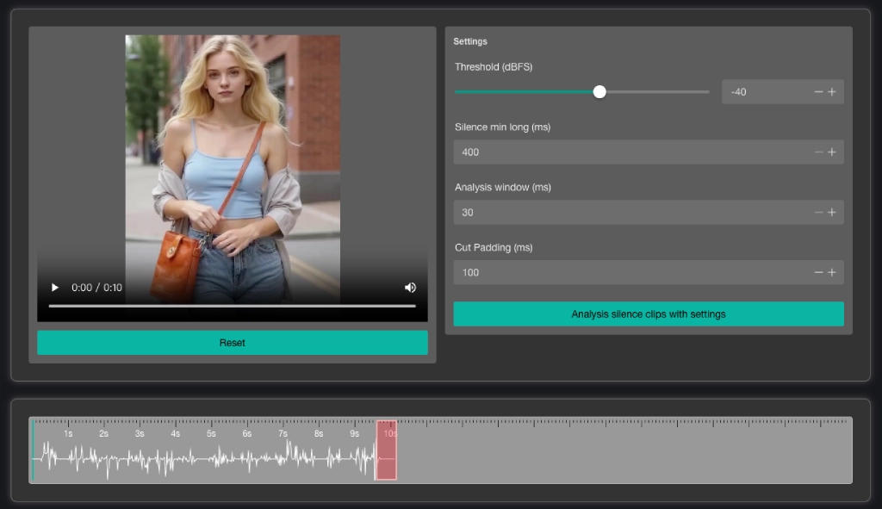Increase Threshold value with plus icon
Viewport: 882px width, 509px height.
tap(832, 92)
